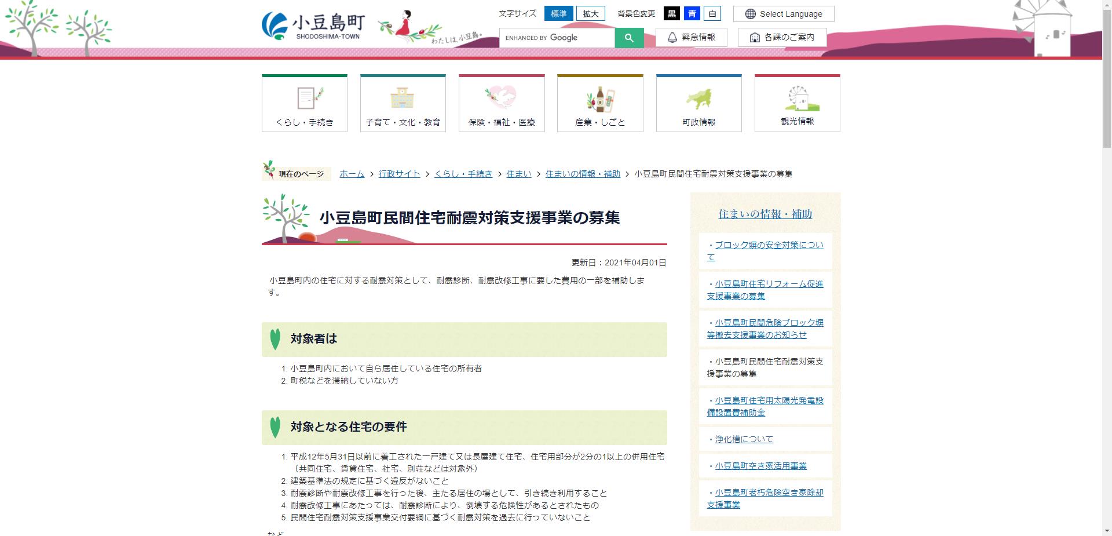Enable 拡大 text size

coord(590,13)
